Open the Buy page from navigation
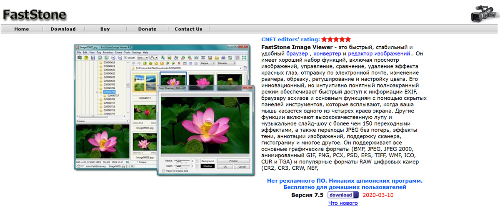 point(105,29)
